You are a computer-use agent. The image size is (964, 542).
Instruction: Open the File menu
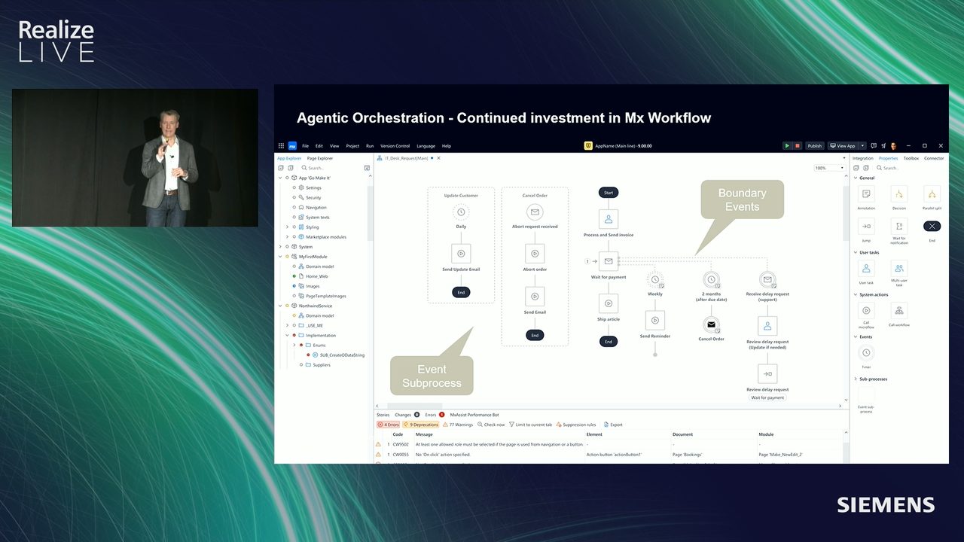coord(306,146)
